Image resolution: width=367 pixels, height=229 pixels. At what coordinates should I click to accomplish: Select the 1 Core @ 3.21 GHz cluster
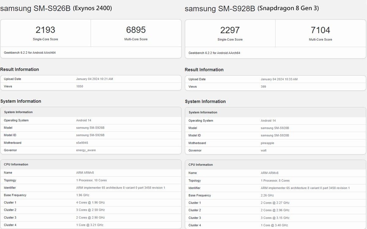[x=90, y=225]
